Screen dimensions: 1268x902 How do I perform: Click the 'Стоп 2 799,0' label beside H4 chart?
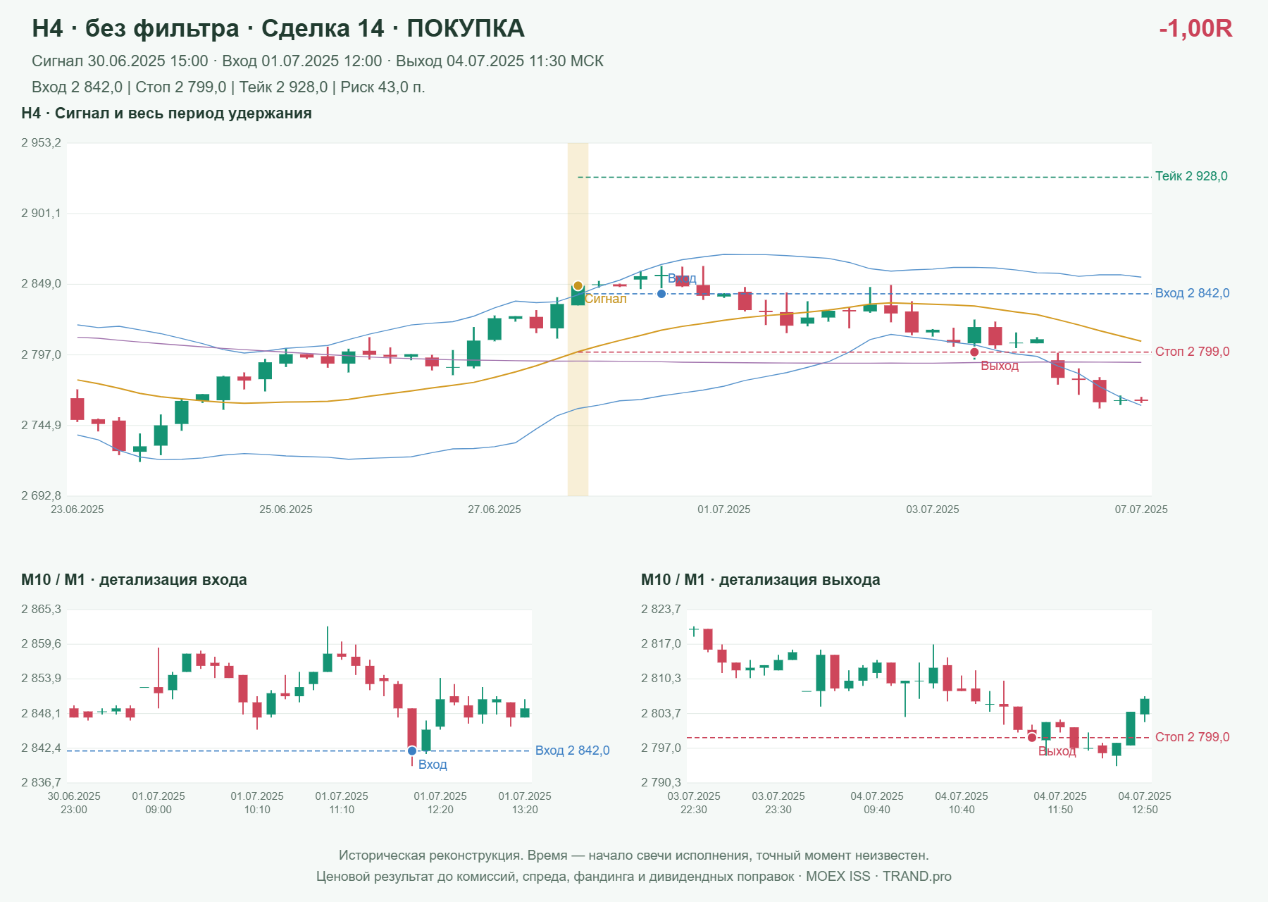pos(1192,352)
